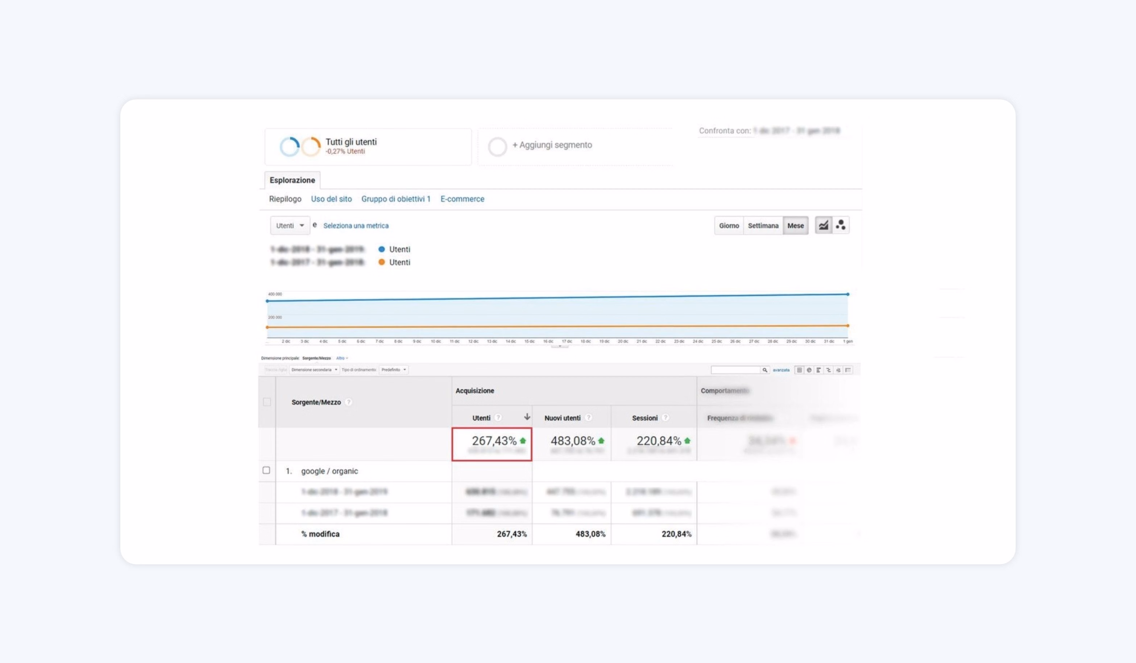Screen dimensions: 1136x663
Task: Click the table search magnifier icon
Action: [x=764, y=370]
